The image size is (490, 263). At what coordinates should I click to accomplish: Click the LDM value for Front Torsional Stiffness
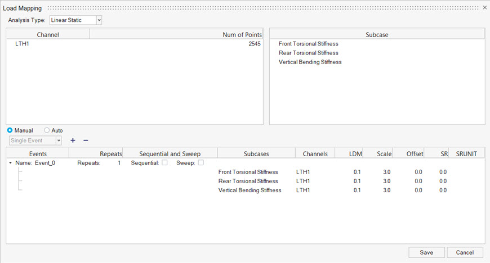tap(357, 172)
